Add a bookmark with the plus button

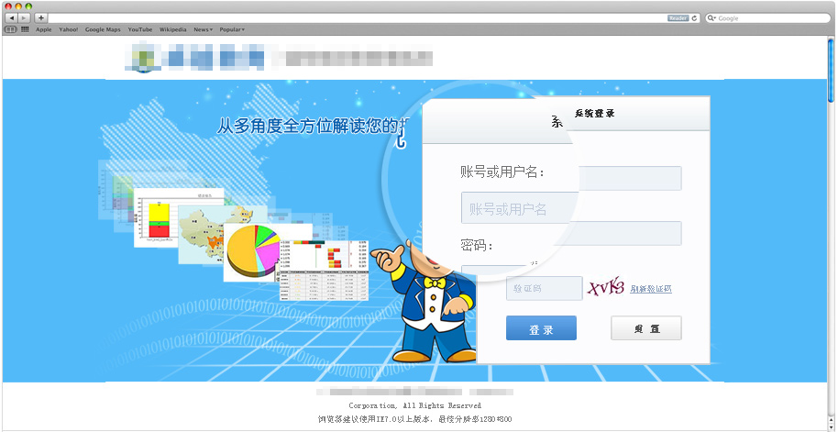(41, 18)
